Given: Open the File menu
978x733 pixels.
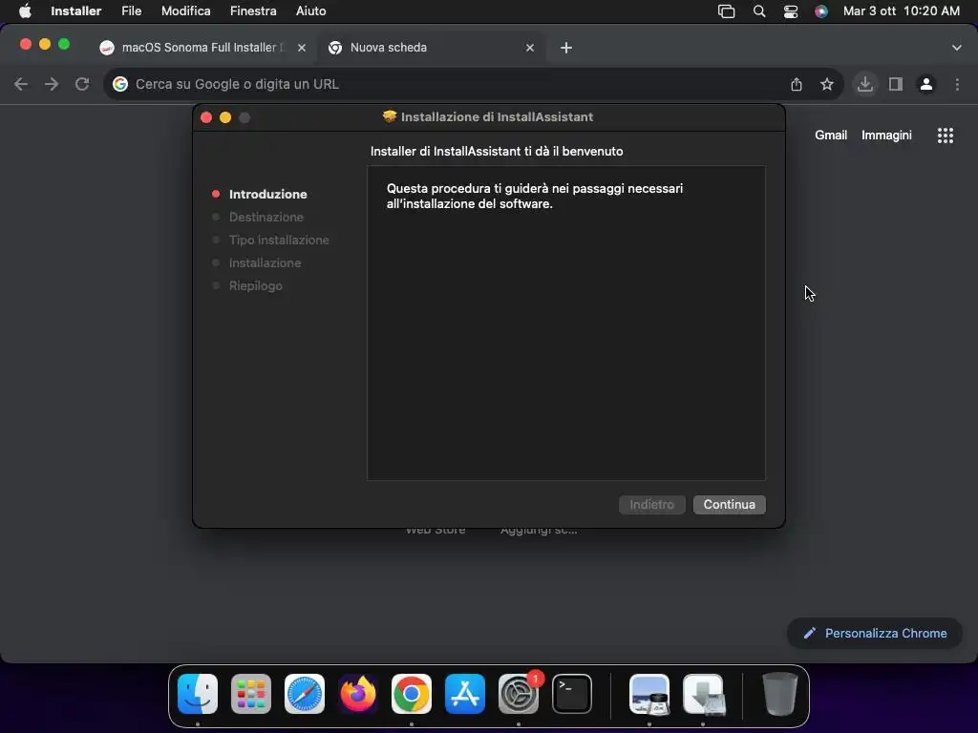Looking at the screenshot, I should coord(131,10).
